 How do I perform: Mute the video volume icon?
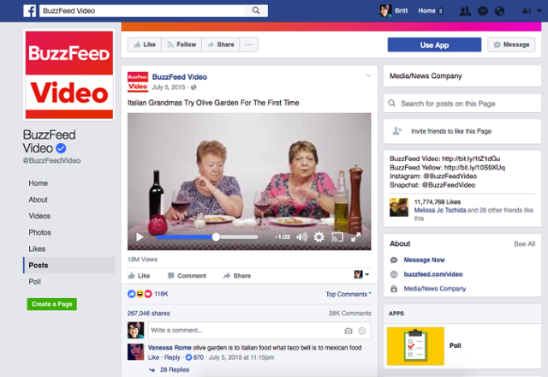(301, 237)
